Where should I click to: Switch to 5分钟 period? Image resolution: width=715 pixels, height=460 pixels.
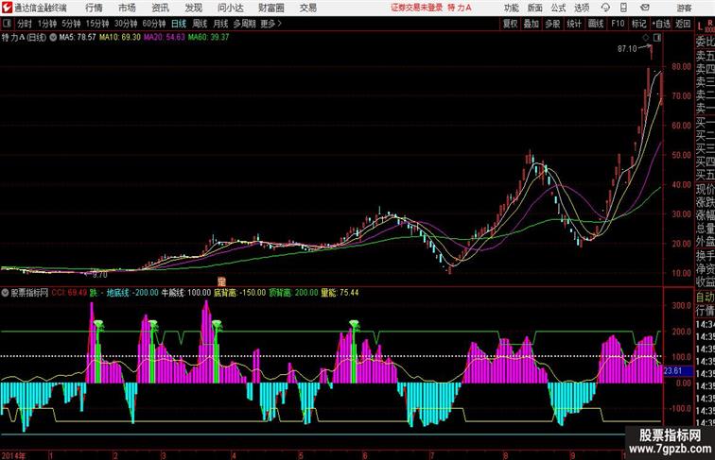click(71, 24)
